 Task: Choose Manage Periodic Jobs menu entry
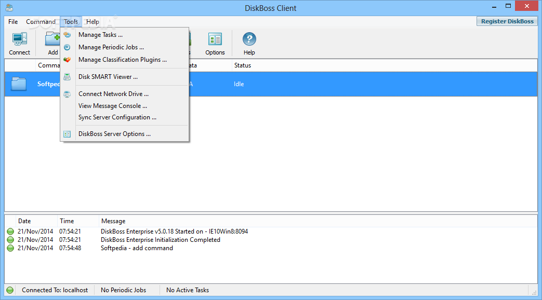125,47
